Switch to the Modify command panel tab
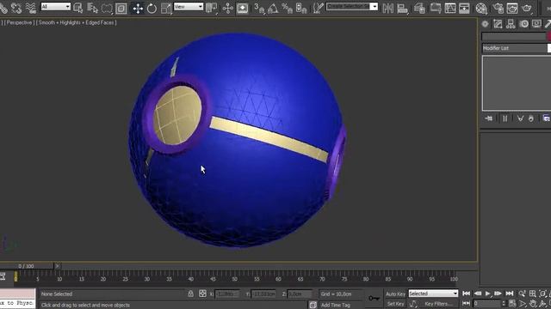This screenshot has width=551, height=309. (x=498, y=24)
